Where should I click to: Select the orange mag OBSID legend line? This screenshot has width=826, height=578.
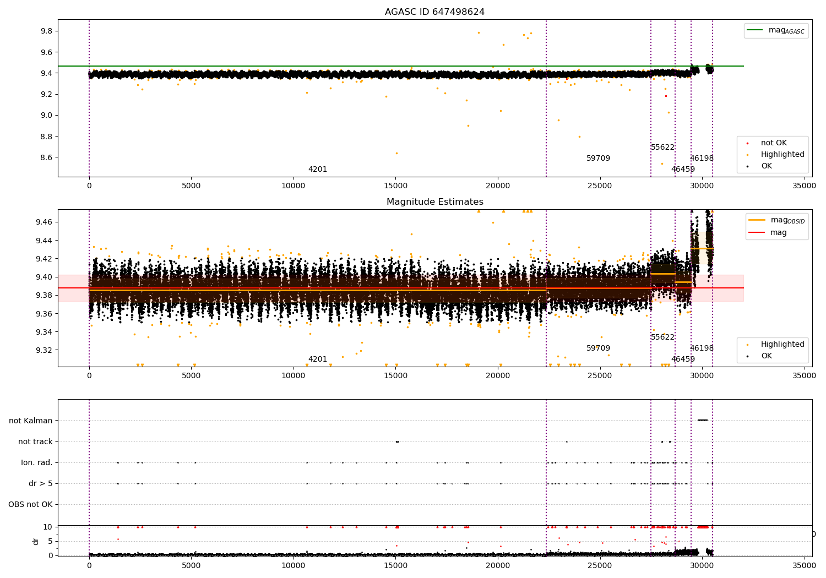(757, 220)
